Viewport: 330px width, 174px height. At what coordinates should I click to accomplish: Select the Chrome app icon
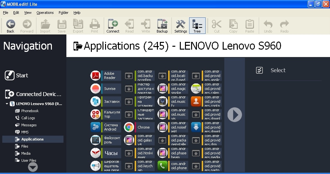129,127
